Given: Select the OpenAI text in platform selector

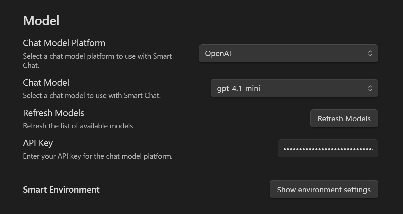Looking at the screenshot, I should click(x=218, y=53).
